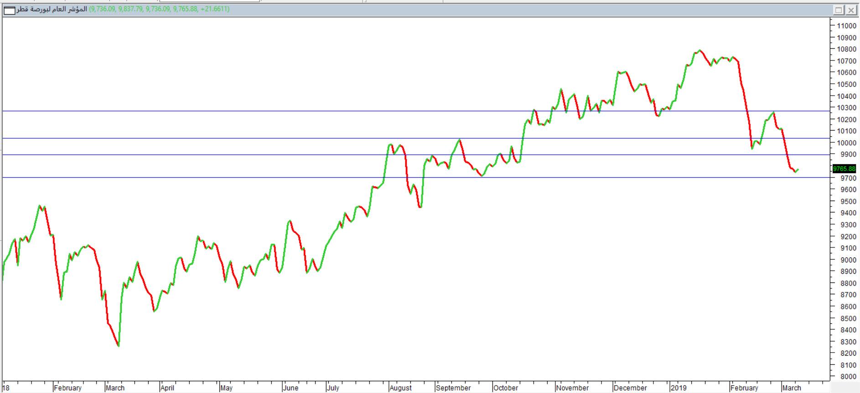
Task: Click the 10800 value on the price axis
Action: pos(846,49)
